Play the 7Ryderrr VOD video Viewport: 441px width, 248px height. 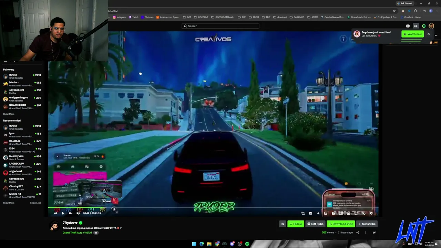point(63,213)
